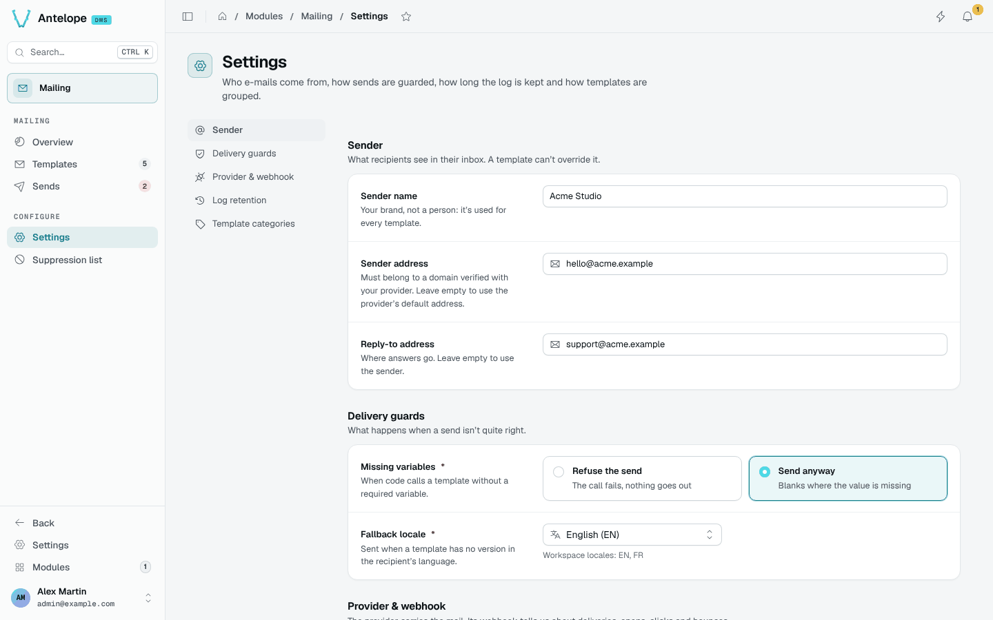
Task: Click the Modules count badge 1
Action: pyautogui.click(x=146, y=567)
